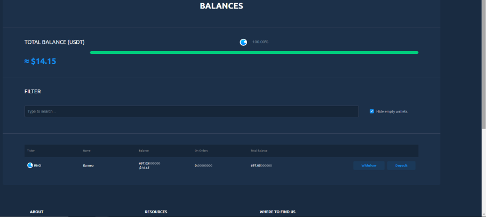Click the green balance allocation bar

tap(254, 53)
